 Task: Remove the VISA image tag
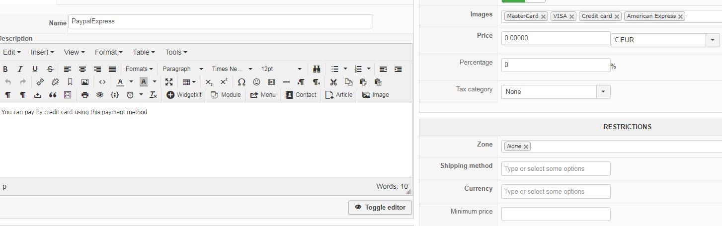click(x=572, y=16)
